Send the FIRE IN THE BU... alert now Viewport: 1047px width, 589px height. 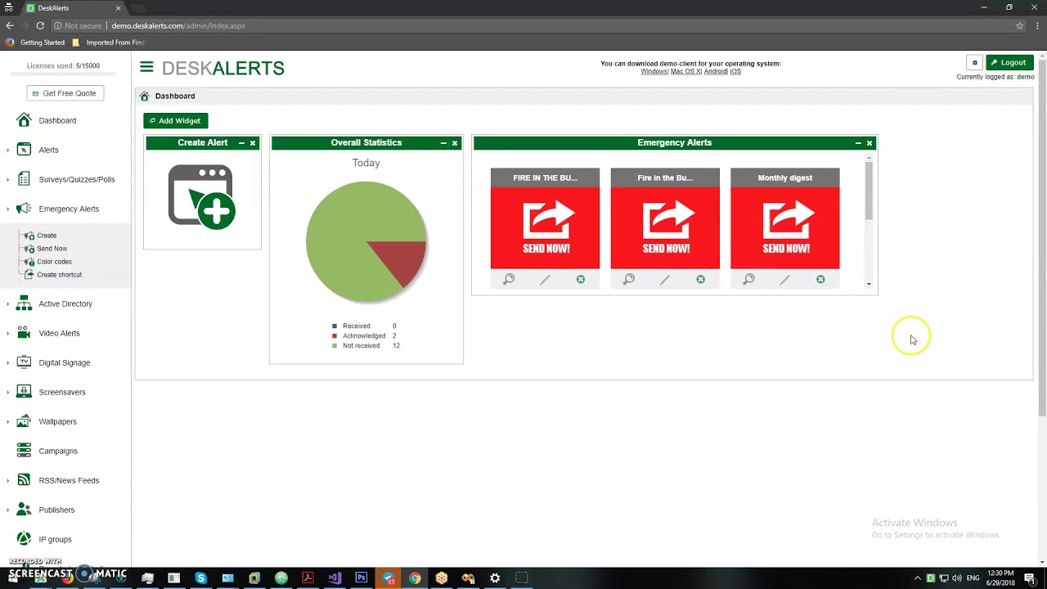pyautogui.click(x=545, y=228)
